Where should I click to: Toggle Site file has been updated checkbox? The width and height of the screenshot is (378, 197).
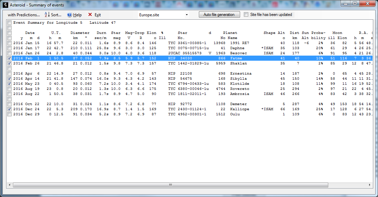(x=246, y=15)
